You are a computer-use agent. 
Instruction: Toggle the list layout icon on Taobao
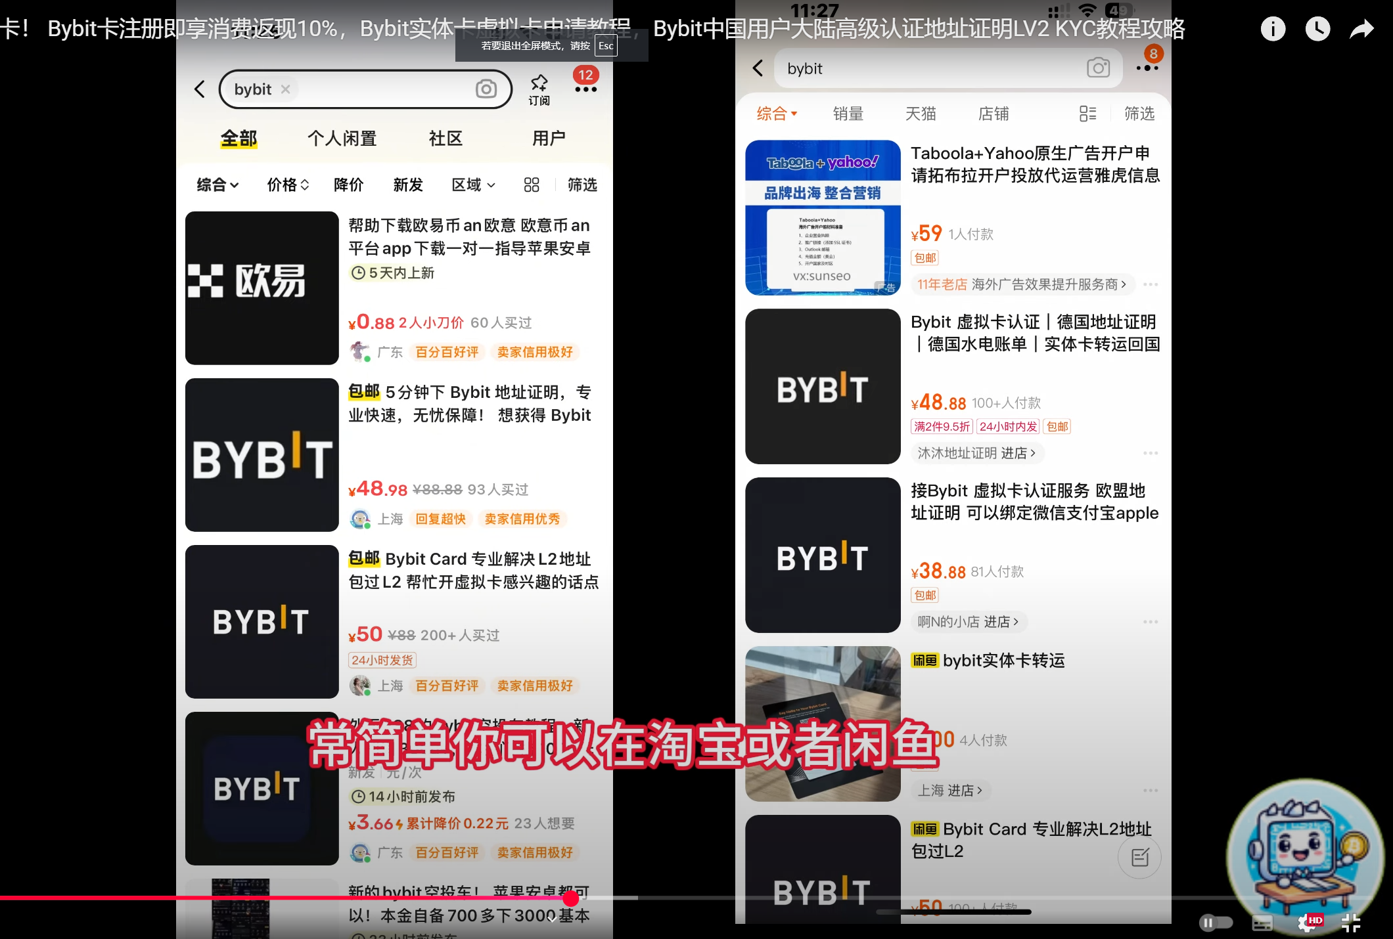point(1087,114)
